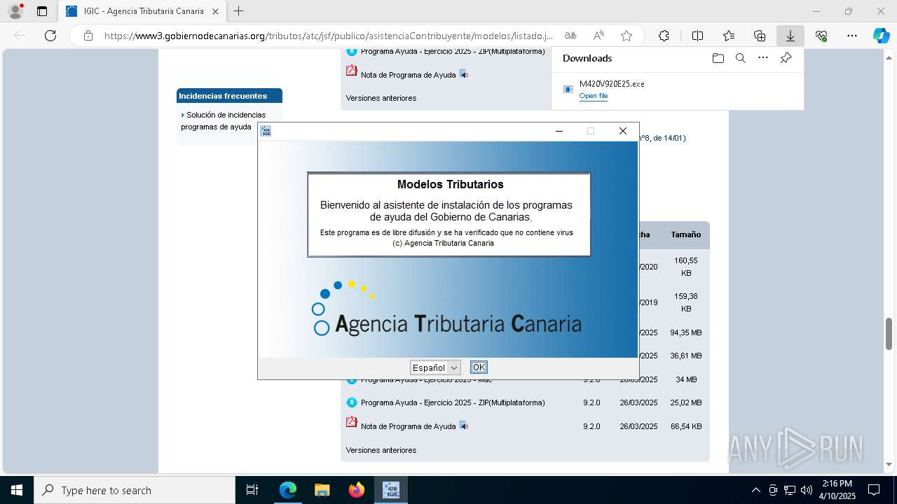Open Favorites list icon

729,36
